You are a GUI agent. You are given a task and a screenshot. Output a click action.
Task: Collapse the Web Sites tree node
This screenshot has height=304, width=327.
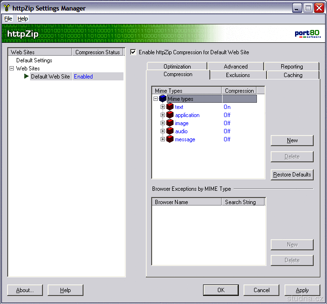(x=12, y=69)
